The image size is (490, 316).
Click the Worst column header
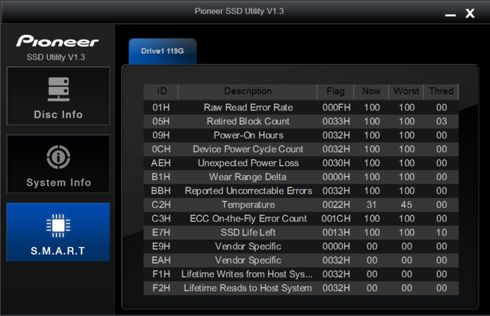click(x=407, y=91)
